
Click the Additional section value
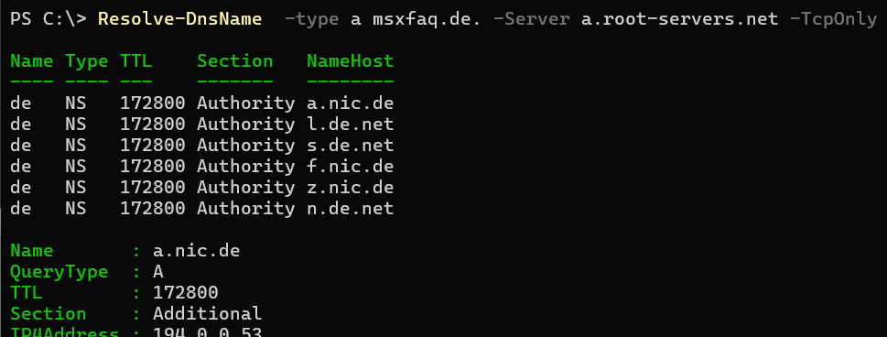point(208,314)
